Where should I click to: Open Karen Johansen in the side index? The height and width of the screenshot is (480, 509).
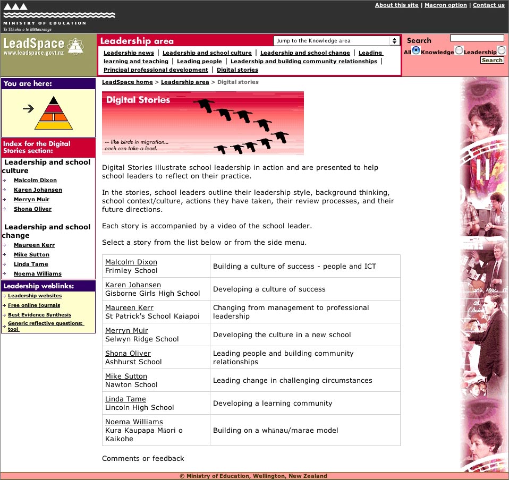pyautogui.click(x=38, y=190)
